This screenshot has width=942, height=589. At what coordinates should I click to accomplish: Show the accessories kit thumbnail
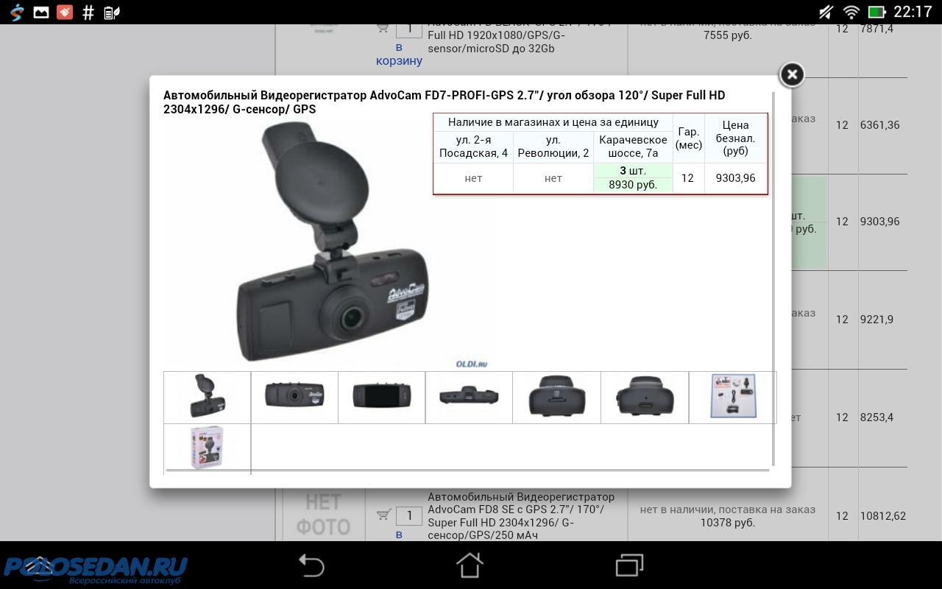(x=732, y=396)
